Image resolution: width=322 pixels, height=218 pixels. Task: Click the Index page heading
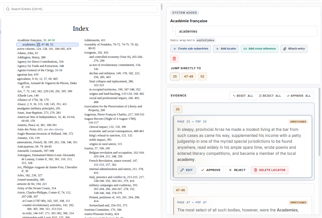(x=81, y=29)
